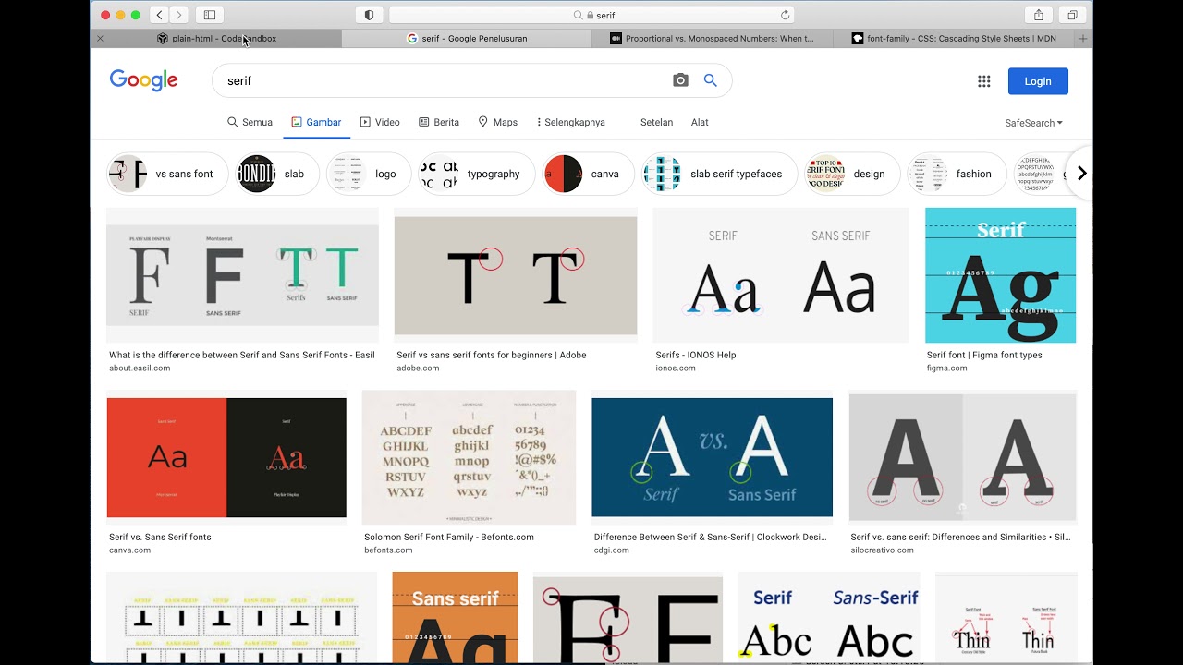Toggle Safari sidebar button
Image resolution: width=1183 pixels, height=665 pixels.
coord(210,15)
